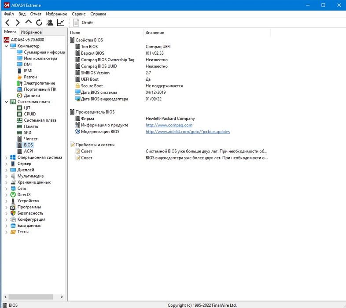Open the Системная плата child item under motherboard
Viewport: 346px width, 308px height.
(x=40, y=120)
